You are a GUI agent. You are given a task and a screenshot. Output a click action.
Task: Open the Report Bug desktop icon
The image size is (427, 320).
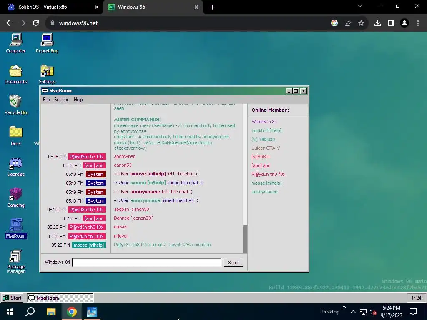47,43
